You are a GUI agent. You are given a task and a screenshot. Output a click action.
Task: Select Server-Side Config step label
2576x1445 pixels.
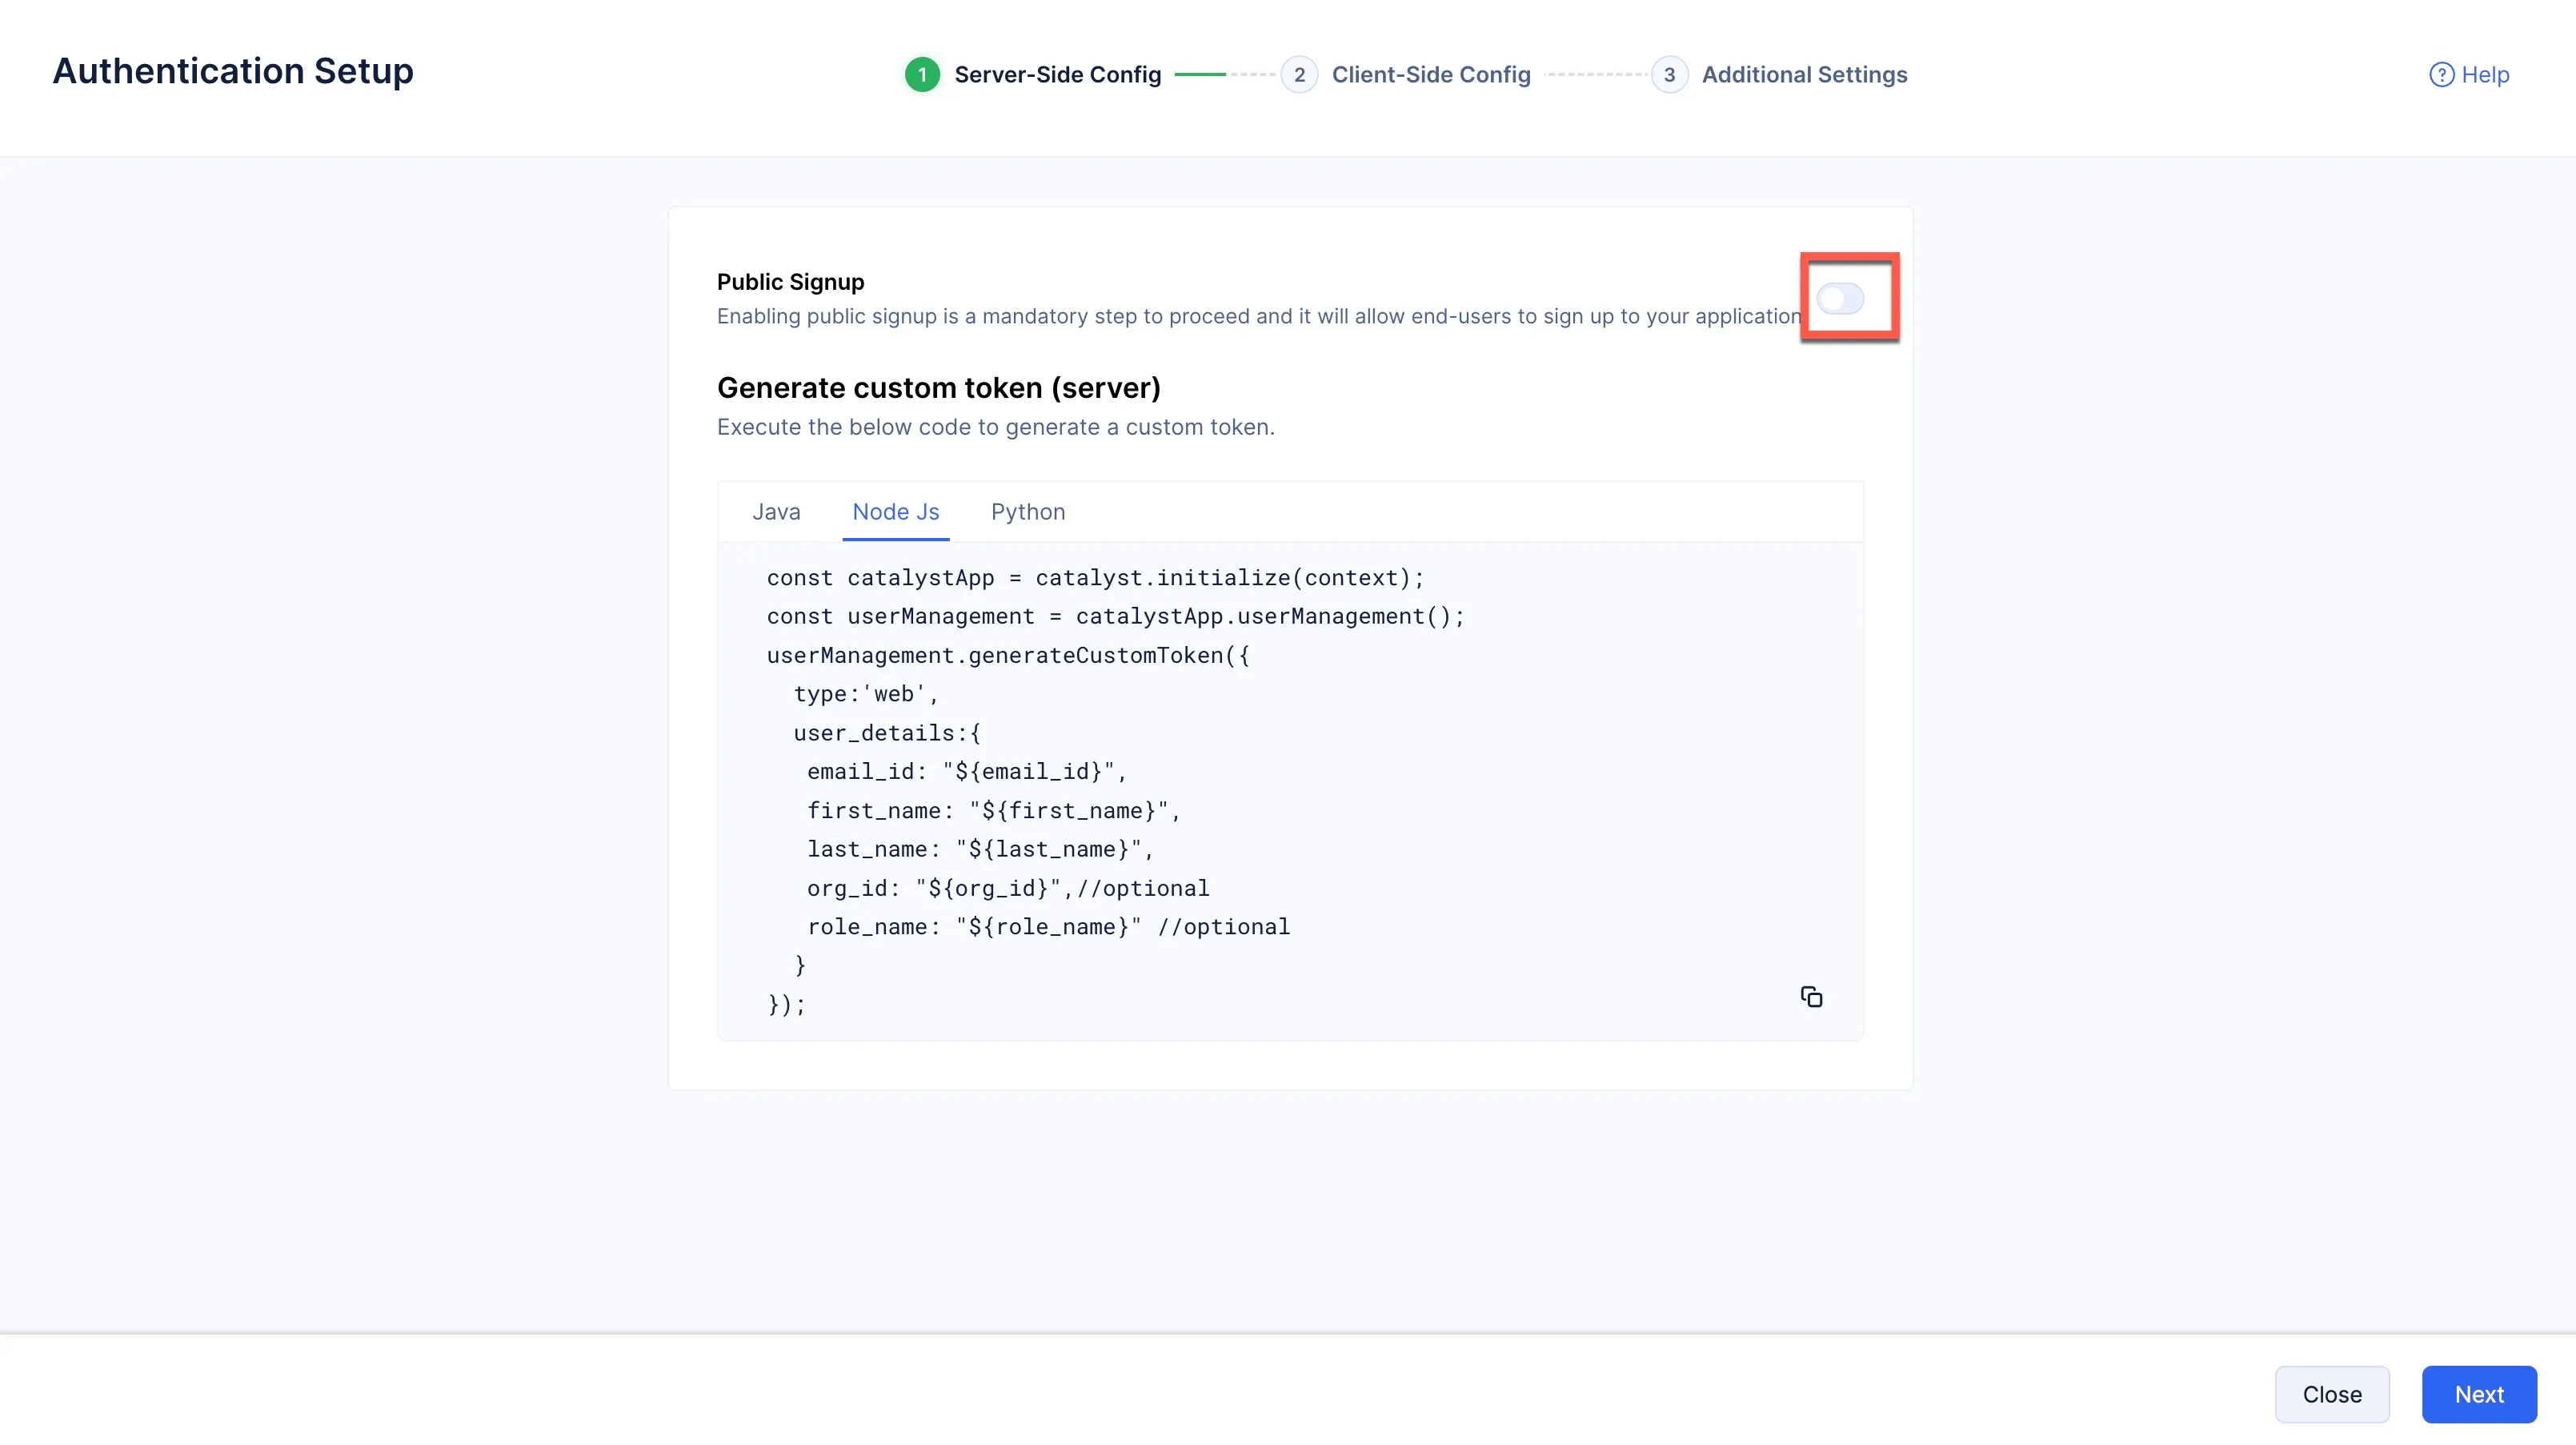[1057, 75]
